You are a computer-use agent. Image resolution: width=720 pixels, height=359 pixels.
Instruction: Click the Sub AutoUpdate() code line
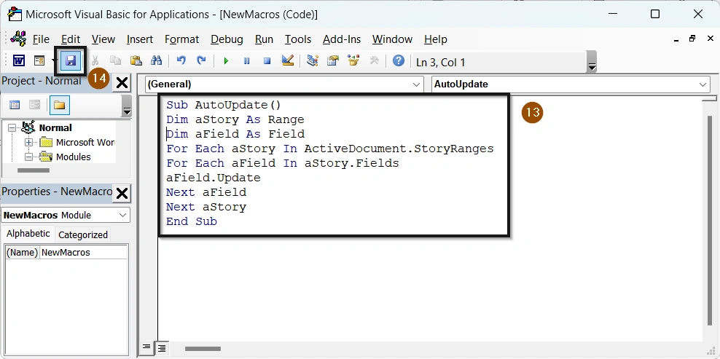[224, 105]
